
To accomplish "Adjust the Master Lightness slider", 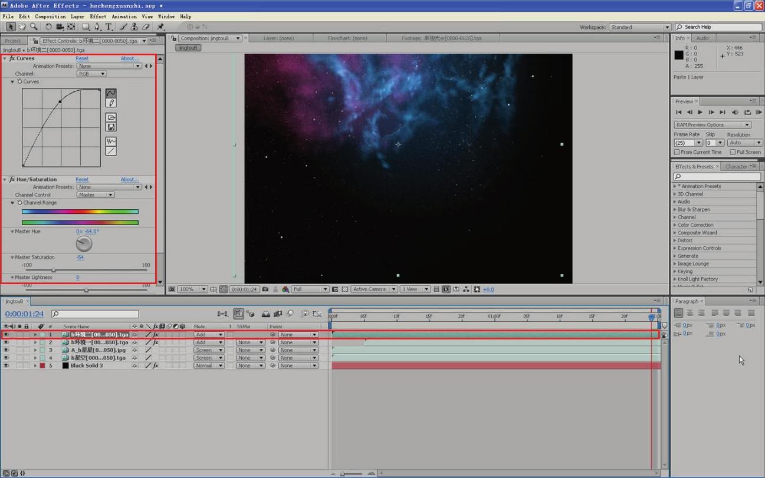I will [x=87, y=290].
